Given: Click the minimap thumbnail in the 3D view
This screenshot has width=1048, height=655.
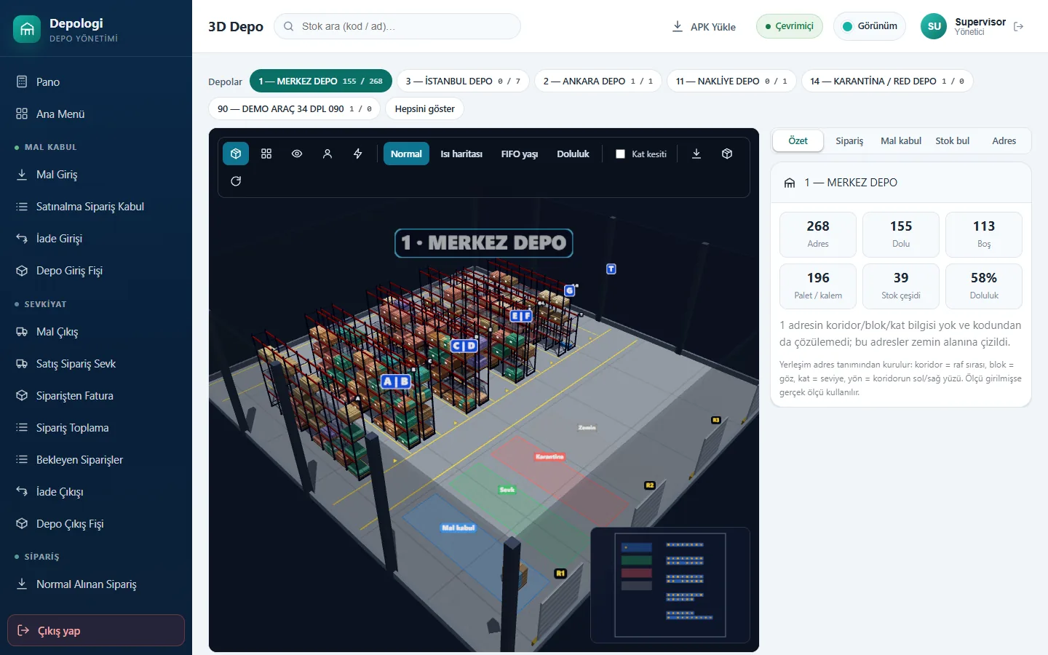Looking at the screenshot, I should coord(670,585).
